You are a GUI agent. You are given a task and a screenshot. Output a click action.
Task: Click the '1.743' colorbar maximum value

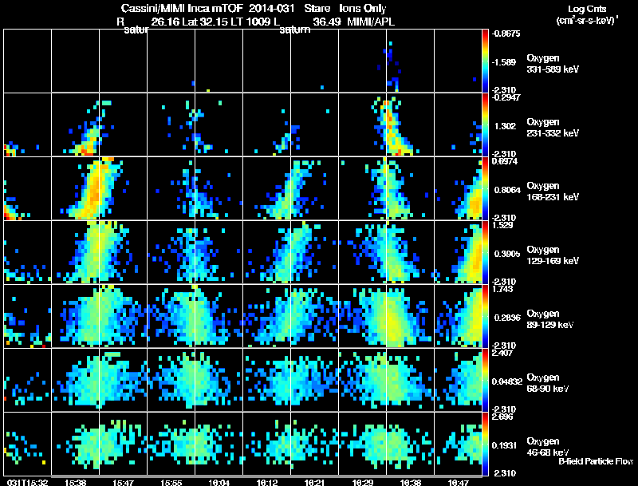(502, 289)
